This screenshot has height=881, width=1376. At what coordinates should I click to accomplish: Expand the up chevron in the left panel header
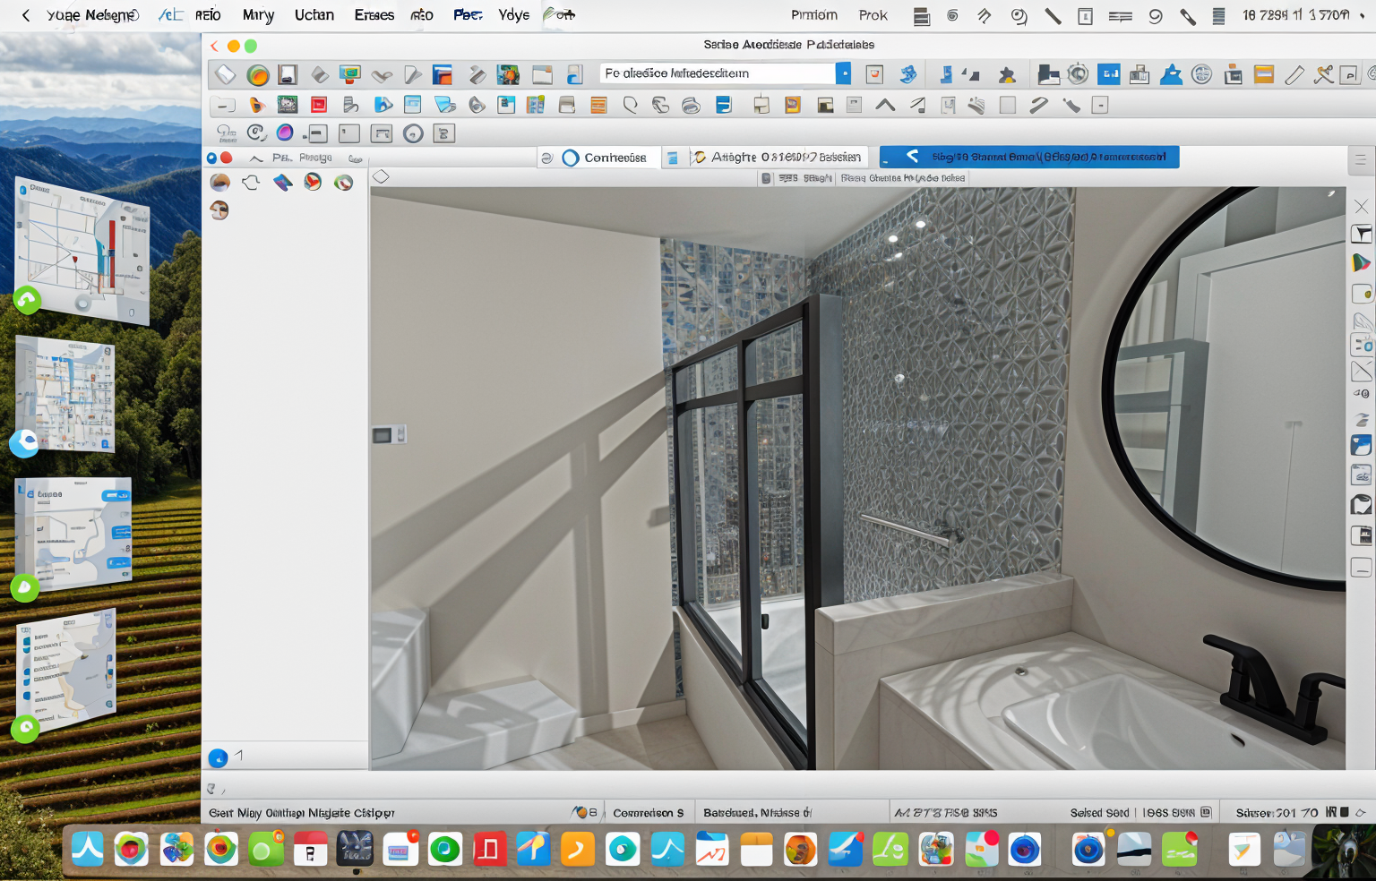point(256,158)
